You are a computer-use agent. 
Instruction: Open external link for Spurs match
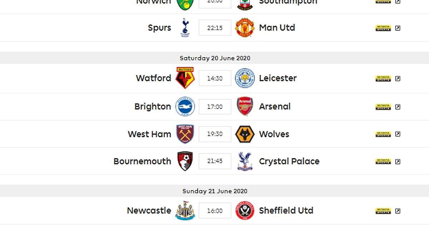[x=398, y=28]
